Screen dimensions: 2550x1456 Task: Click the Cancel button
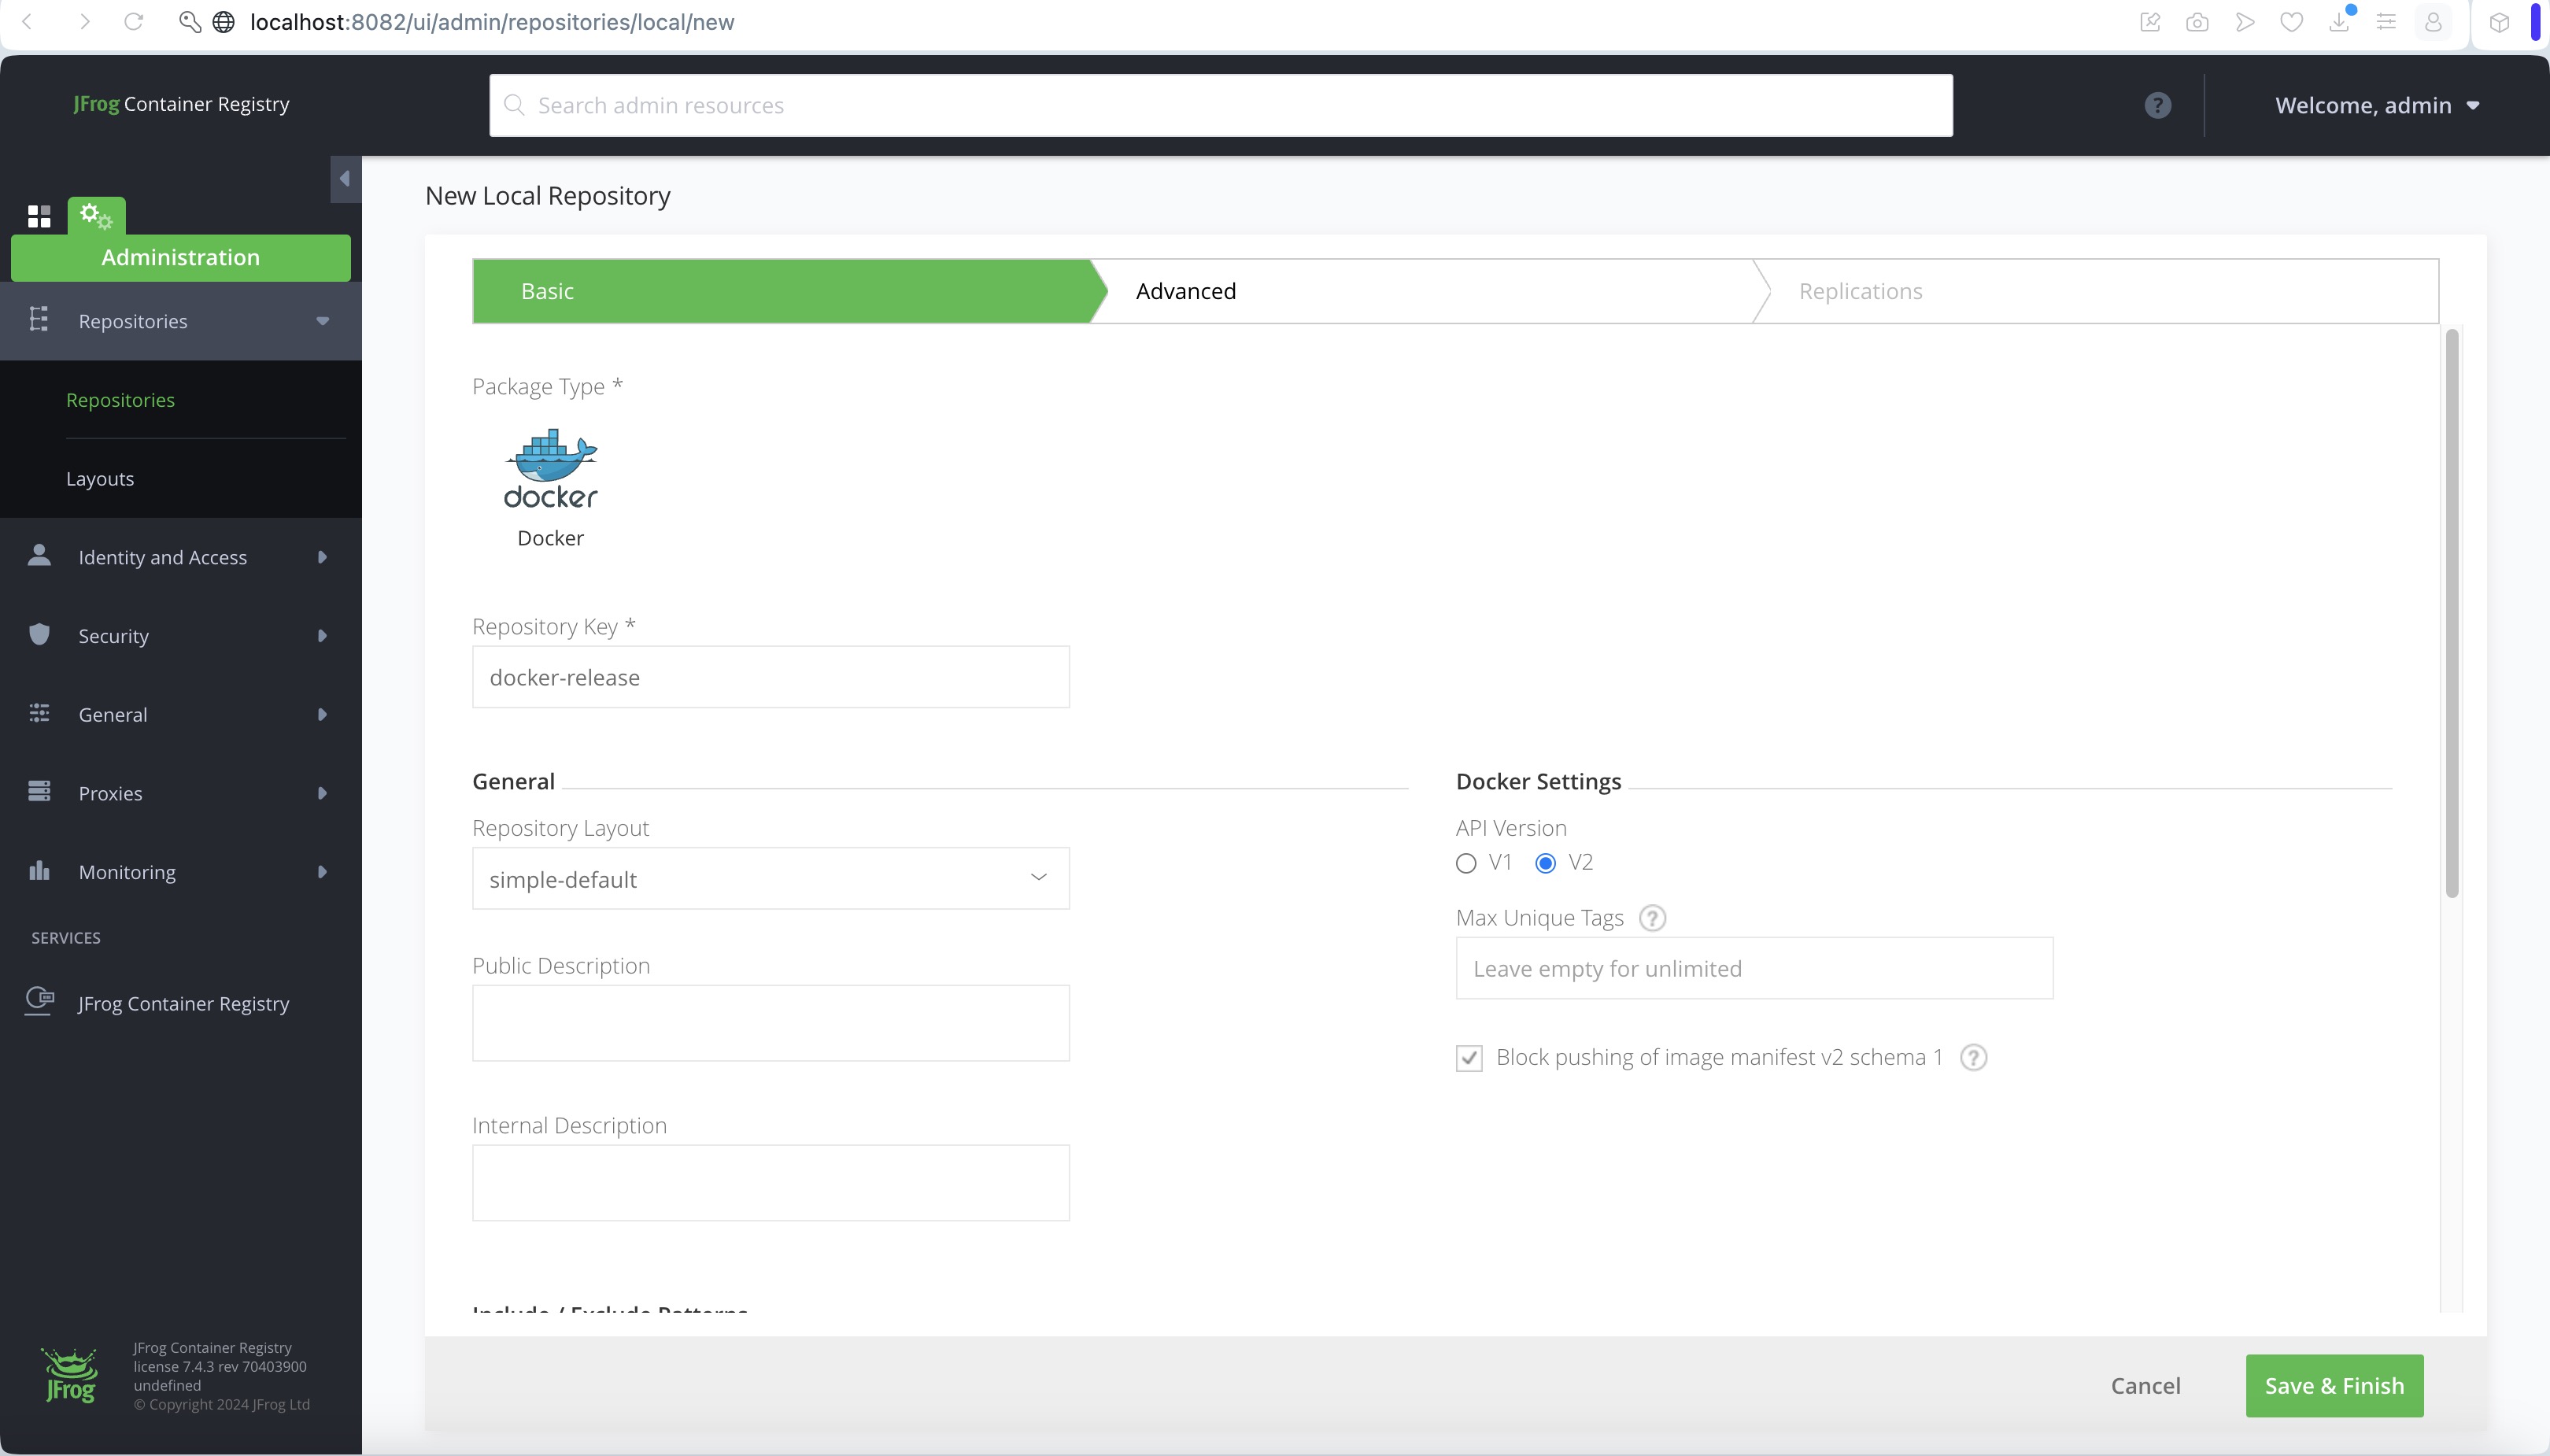click(2146, 1385)
